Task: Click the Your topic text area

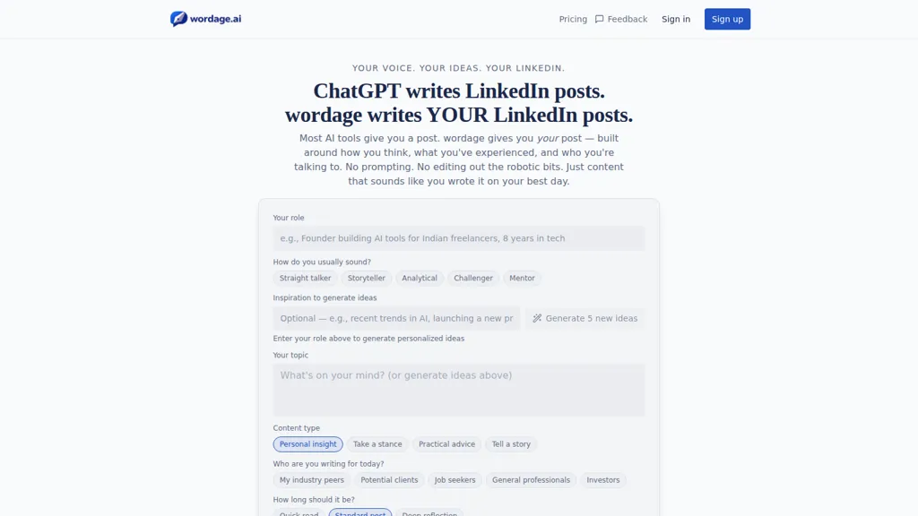Action: [x=458, y=390]
